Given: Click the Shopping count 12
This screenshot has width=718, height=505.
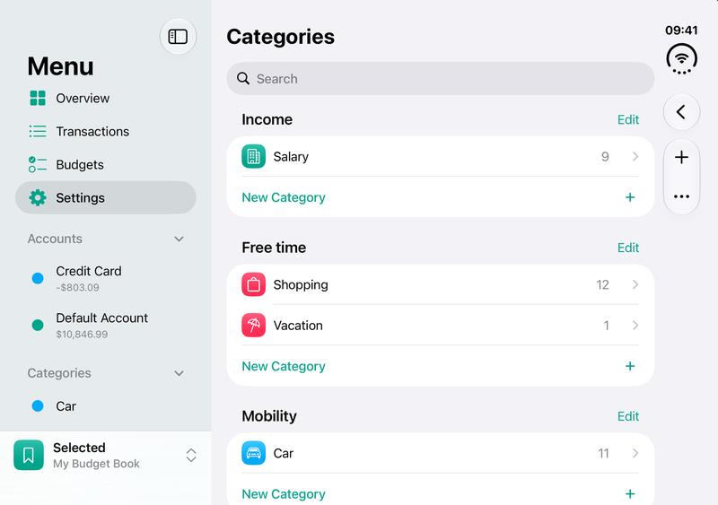Looking at the screenshot, I should 602,284.
